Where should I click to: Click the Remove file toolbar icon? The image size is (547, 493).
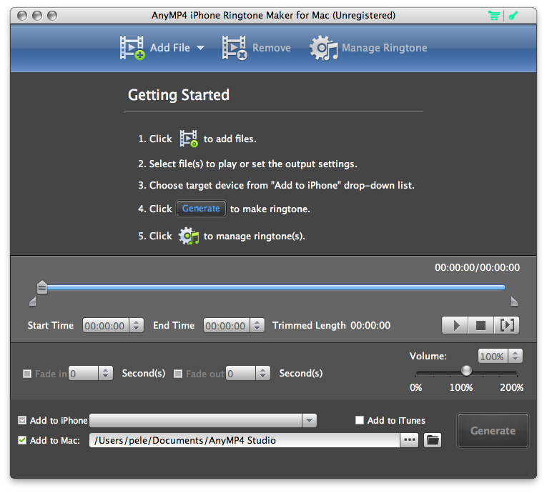click(235, 48)
